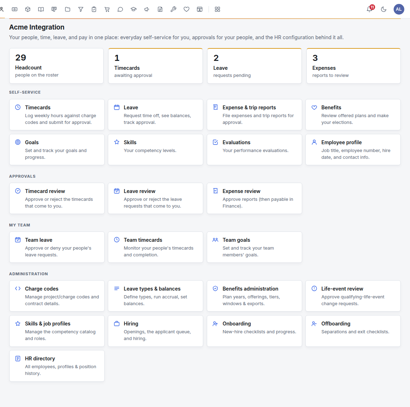This screenshot has width=410, height=407.
Task: Click the 'Acme Integration' page heading
Action: tap(37, 27)
